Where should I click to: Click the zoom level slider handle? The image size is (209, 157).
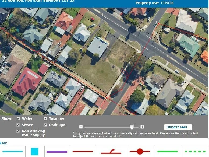132,127
